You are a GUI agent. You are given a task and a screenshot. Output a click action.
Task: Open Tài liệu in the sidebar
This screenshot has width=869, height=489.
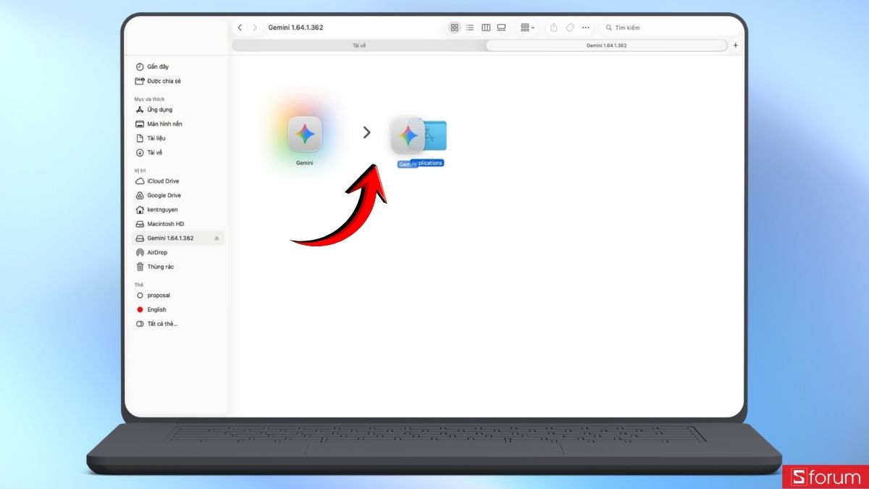click(x=179, y=138)
